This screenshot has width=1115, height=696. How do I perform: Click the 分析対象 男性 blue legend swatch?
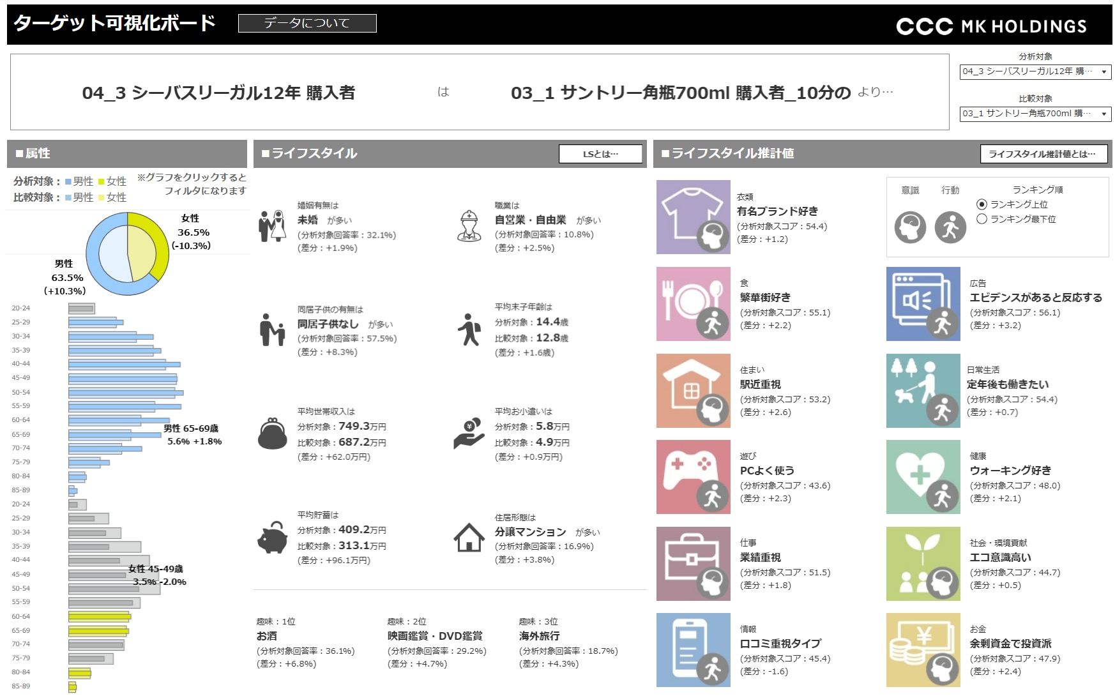pyautogui.click(x=68, y=182)
